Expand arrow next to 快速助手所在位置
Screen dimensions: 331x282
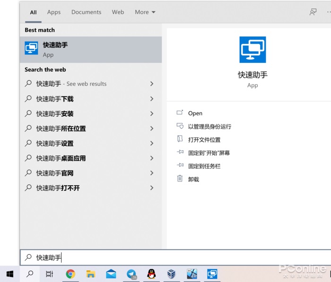point(152,128)
